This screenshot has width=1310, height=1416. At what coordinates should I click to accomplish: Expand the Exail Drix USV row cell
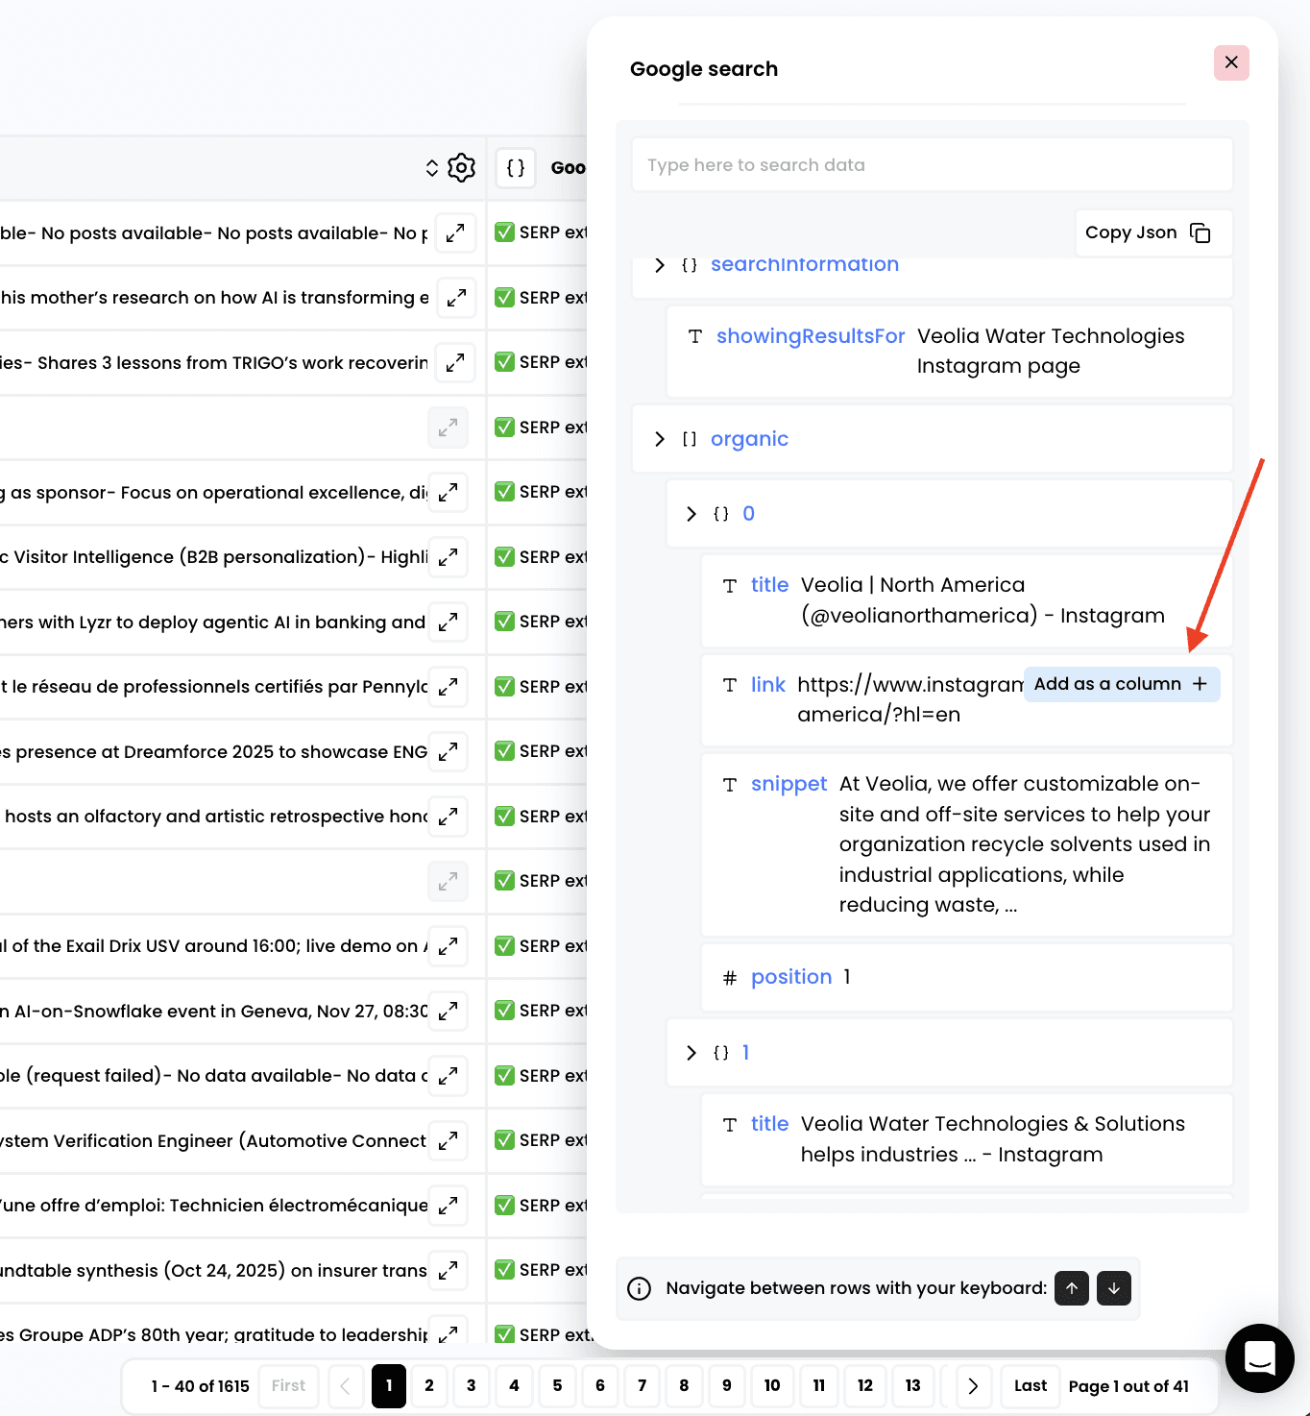click(x=448, y=946)
